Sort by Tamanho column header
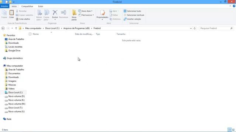 point(121,34)
